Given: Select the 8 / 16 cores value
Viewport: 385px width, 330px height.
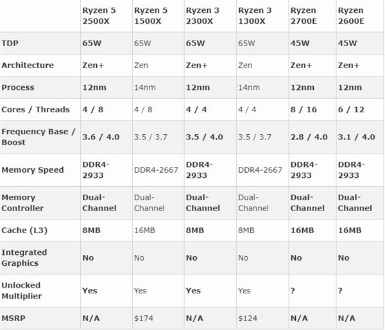Looking at the screenshot, I should point(304,109).
